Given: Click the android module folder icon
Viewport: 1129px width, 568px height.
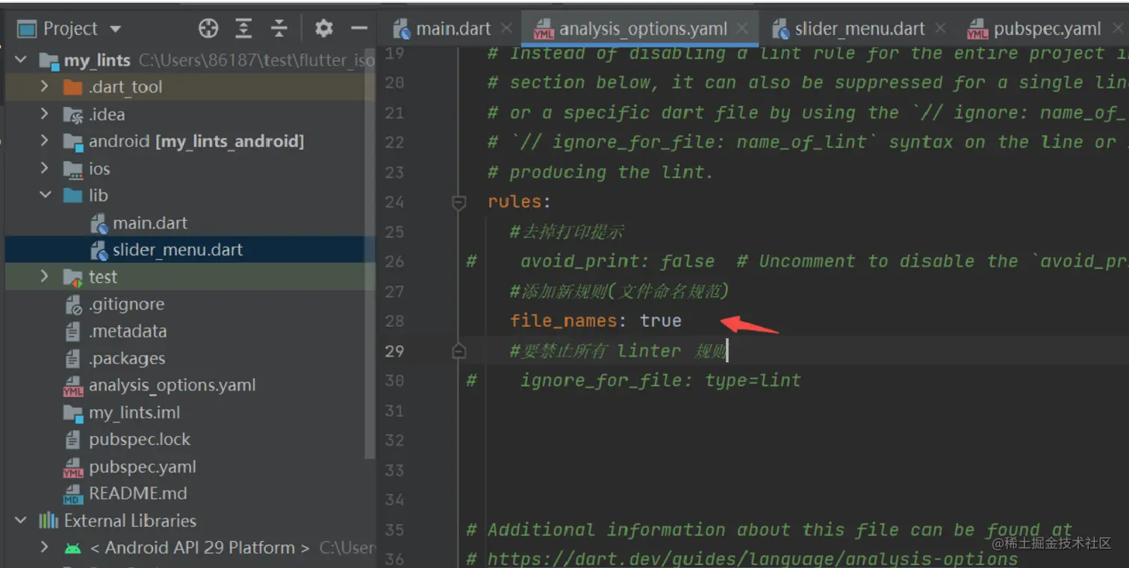Looking at the screenshot, I should (72, 142).
